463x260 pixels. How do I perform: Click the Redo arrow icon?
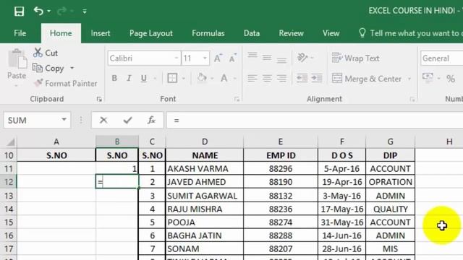tap(61, 12)
